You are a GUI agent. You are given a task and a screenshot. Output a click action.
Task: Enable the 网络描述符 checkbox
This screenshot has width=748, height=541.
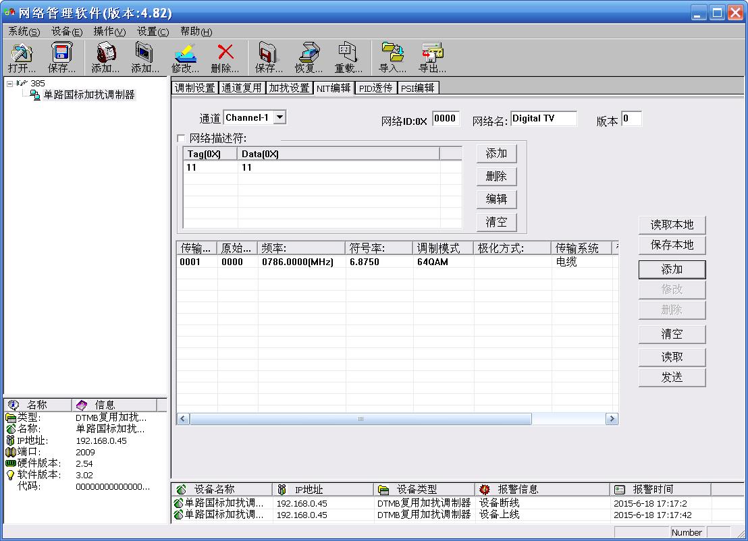coord(182,139)
